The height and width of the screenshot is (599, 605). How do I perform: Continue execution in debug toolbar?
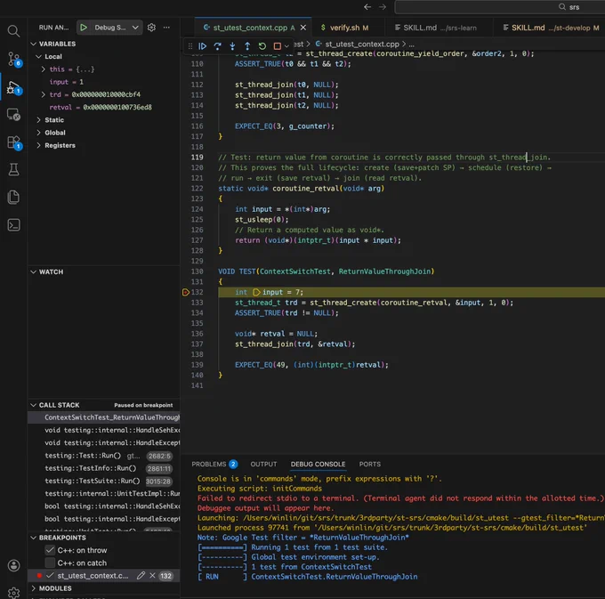click(202, 46)
